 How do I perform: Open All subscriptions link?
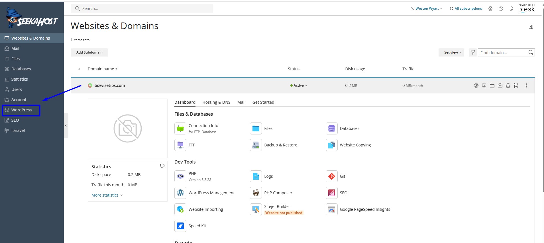[466, 9]
